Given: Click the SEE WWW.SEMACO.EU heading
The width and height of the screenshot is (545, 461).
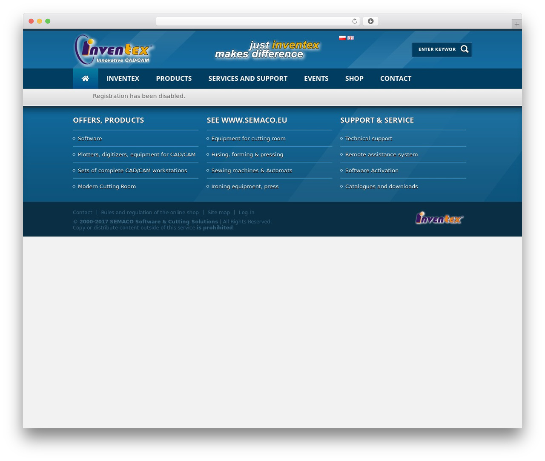Looking at the screenshot, I should 247,120.
